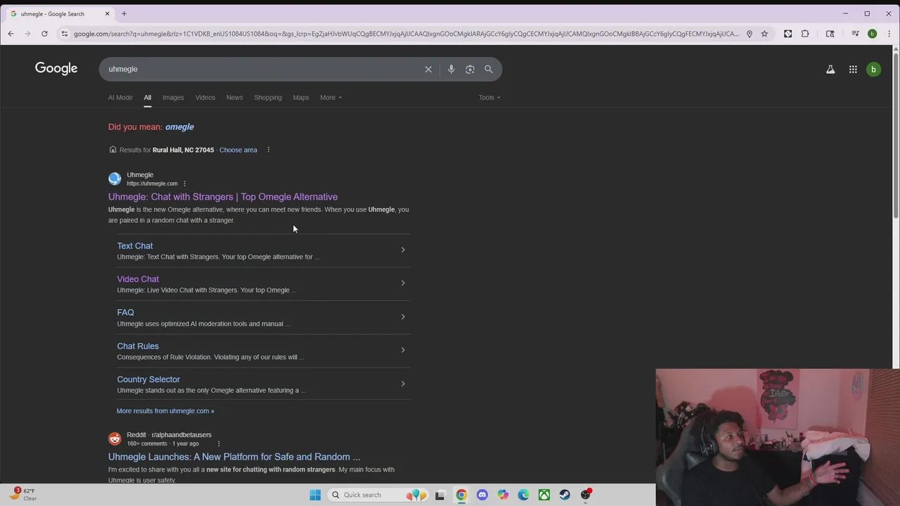
Task: Open the weather widget showing 62°F
Action: (x=23, y=494)
